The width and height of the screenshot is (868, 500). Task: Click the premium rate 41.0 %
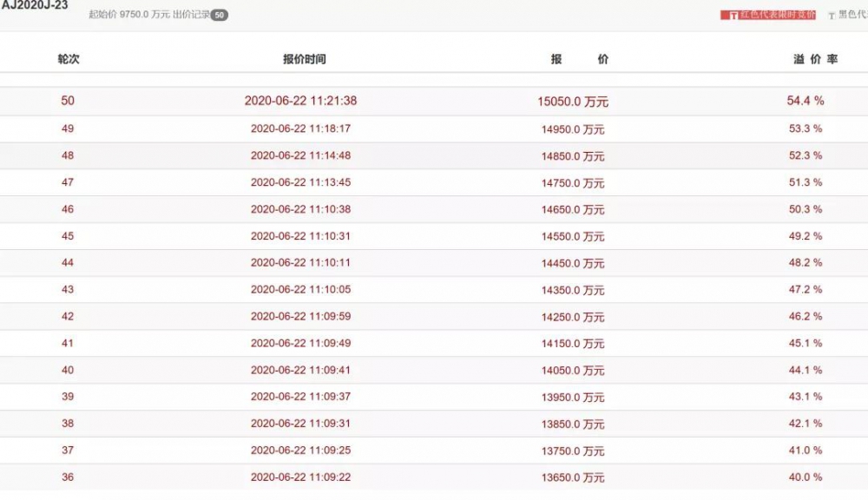[x=806, y=451]
